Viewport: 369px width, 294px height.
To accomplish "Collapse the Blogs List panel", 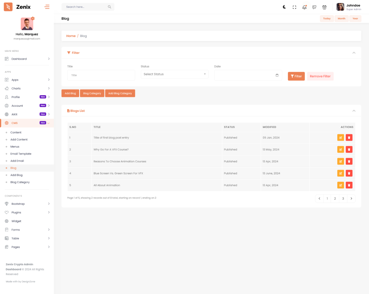I will (x=354, y=111).
